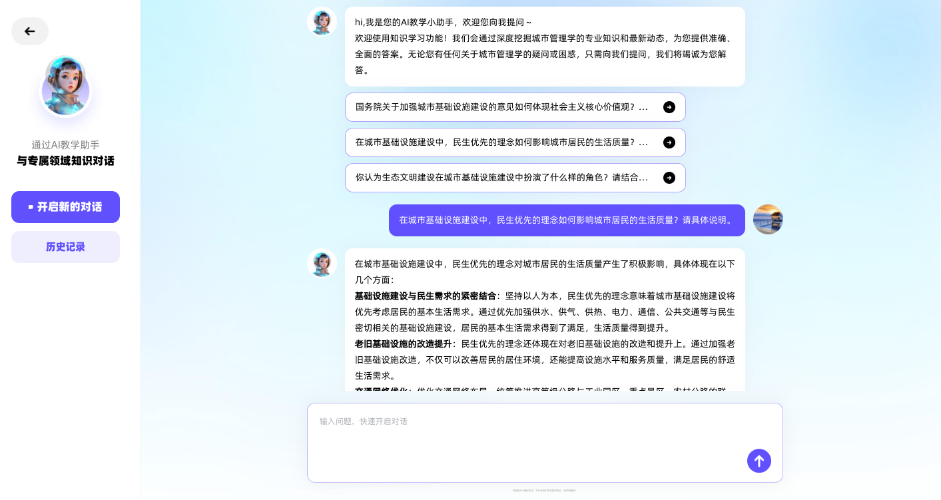
Task: Click the sidebar title 与专属领域知识对话
Action: click(65, 161)
